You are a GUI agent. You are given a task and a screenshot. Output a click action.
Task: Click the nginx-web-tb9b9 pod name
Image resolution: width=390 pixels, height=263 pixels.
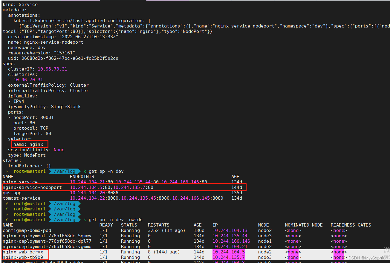pyautogui.click(x=23, y=257)
